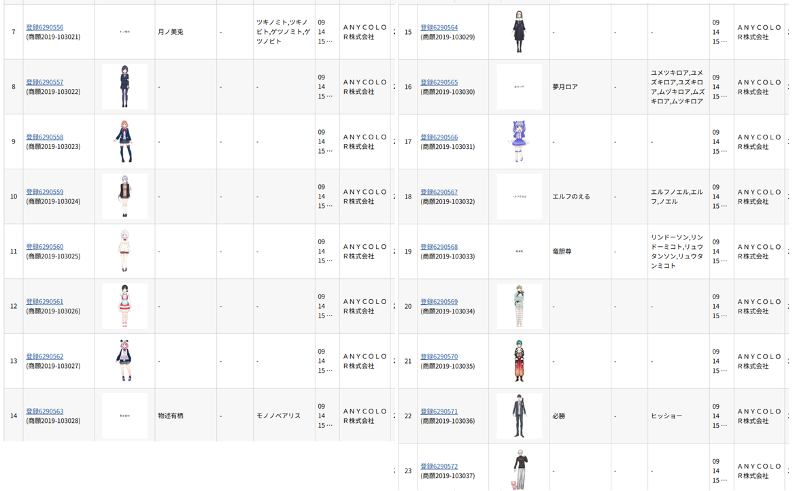
Task: Click the 登録6290557 registration link
Action: coord(45,82)
